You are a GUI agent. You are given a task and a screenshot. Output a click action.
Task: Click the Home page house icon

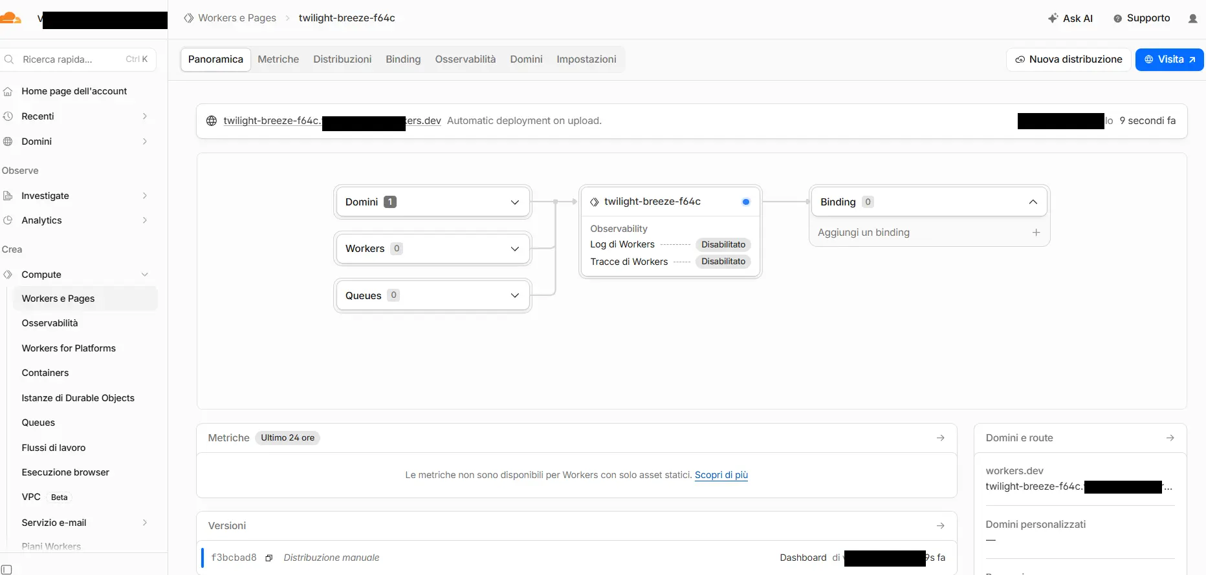point(8,91)
